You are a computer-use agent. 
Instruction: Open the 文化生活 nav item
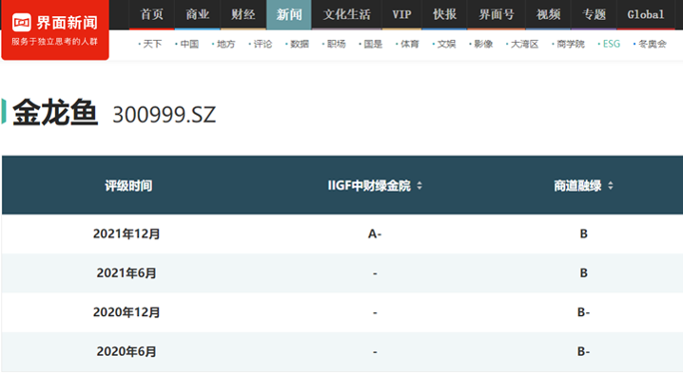[346, 14]
